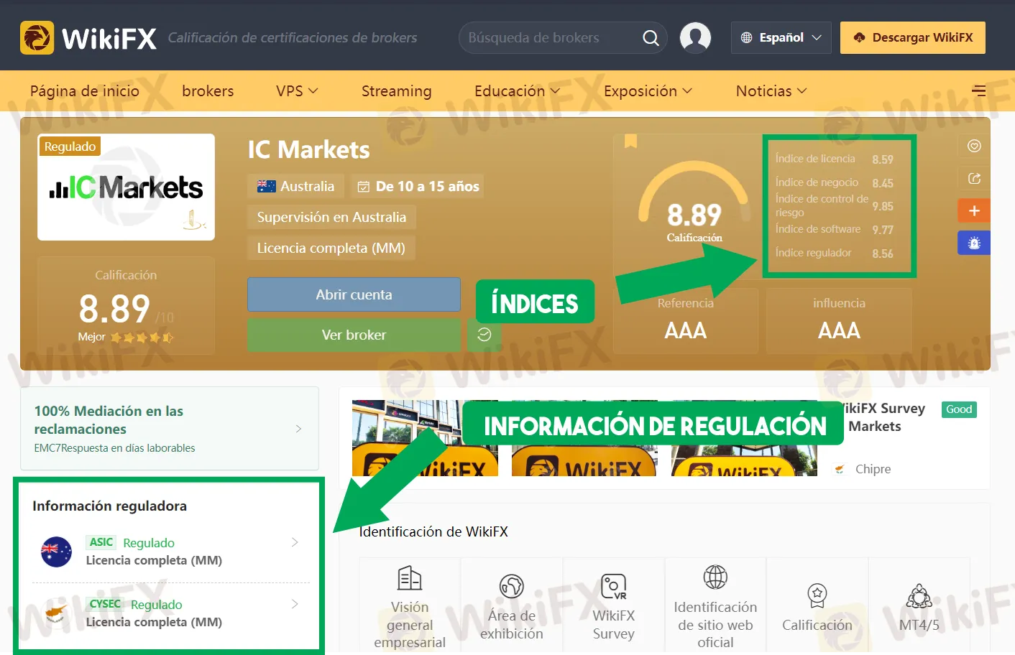Click the IC Markets logo
The image size is (1015, 655).
click(126, 187)
